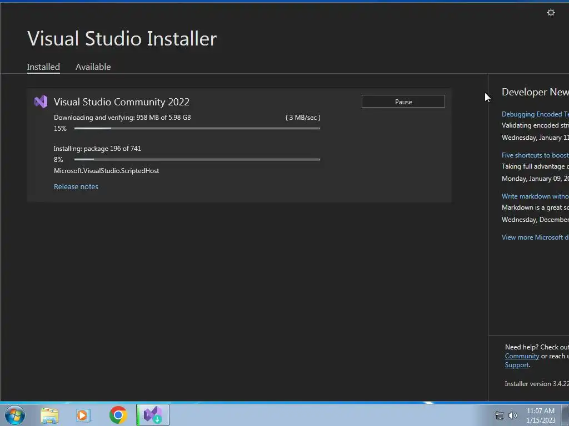Open the Support link
The height and width of the screenshot is (426, 569).
pos(517,365)
